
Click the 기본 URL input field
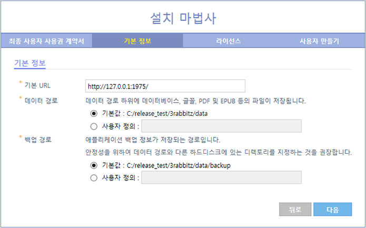165,86
